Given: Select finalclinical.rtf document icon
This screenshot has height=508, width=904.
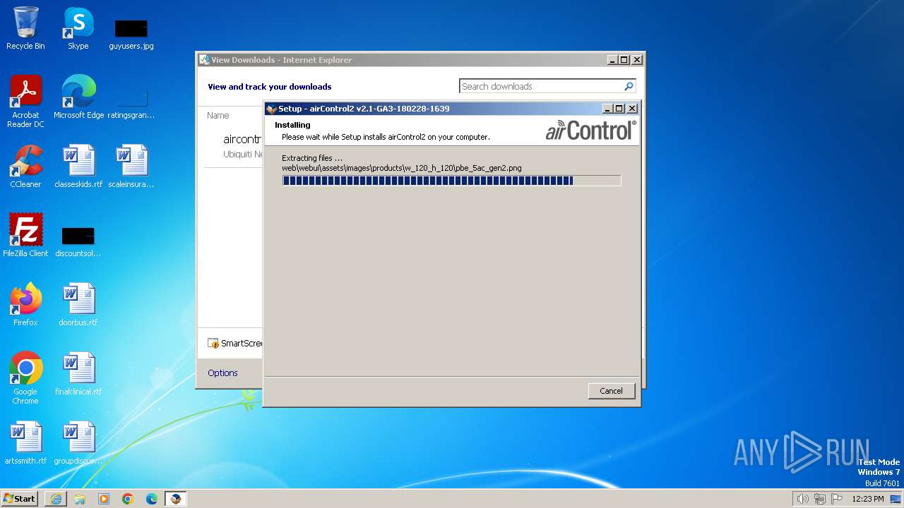Looking at the screenshot, I should point(78,374).
